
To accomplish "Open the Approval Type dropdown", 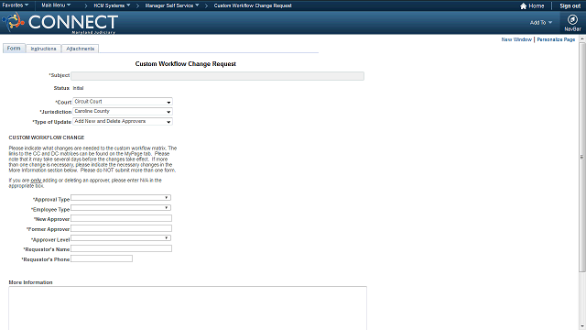I will click(121, 198).
